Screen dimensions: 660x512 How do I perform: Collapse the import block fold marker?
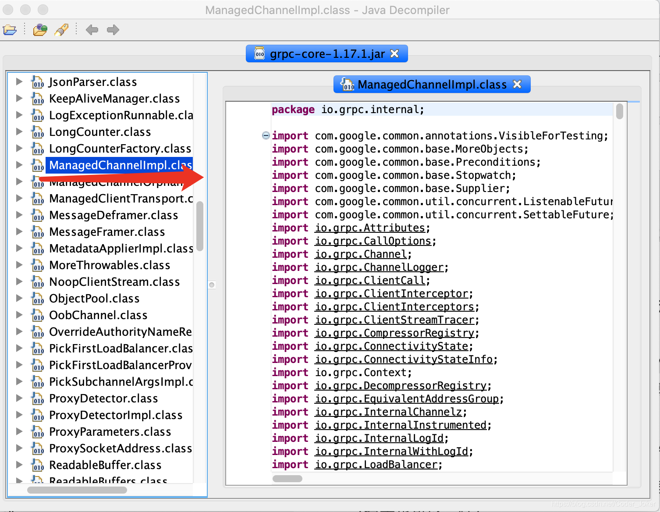tap(266, 135)
